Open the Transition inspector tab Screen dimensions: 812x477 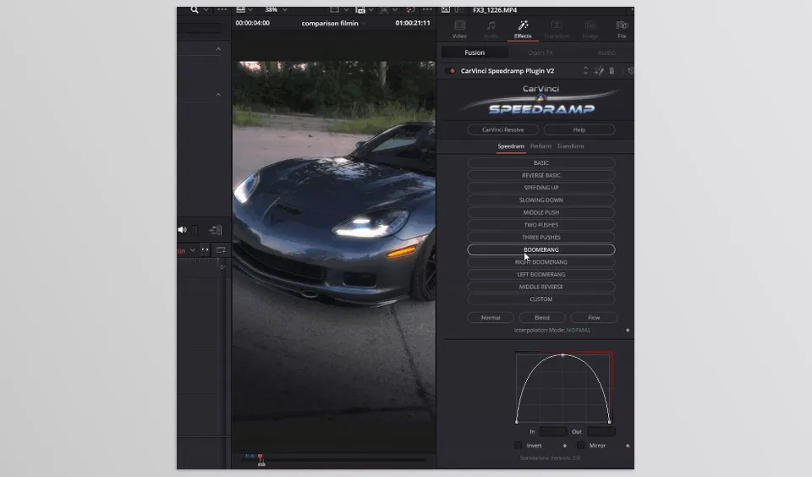pyautogui.click(x=557, y=30)
